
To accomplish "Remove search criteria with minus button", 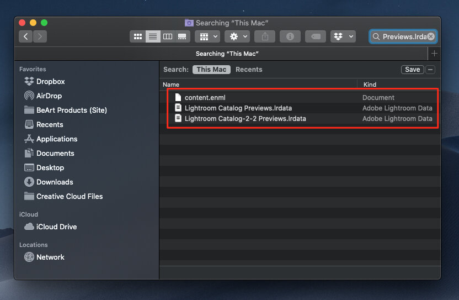I will (430, 70).
